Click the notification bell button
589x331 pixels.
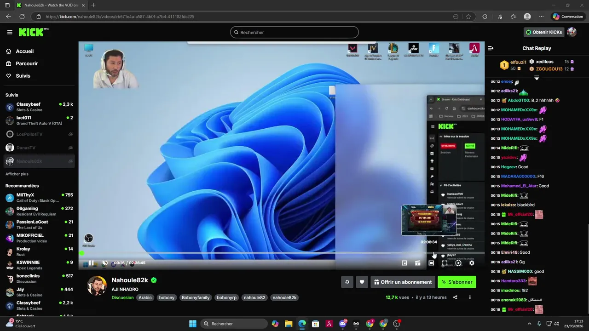tap(347, 282)
